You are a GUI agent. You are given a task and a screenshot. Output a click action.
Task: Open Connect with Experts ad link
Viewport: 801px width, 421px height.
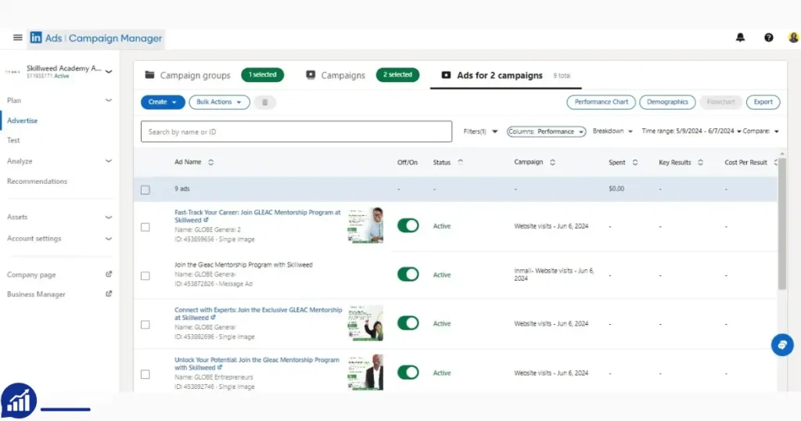click(x=258, y=314)
